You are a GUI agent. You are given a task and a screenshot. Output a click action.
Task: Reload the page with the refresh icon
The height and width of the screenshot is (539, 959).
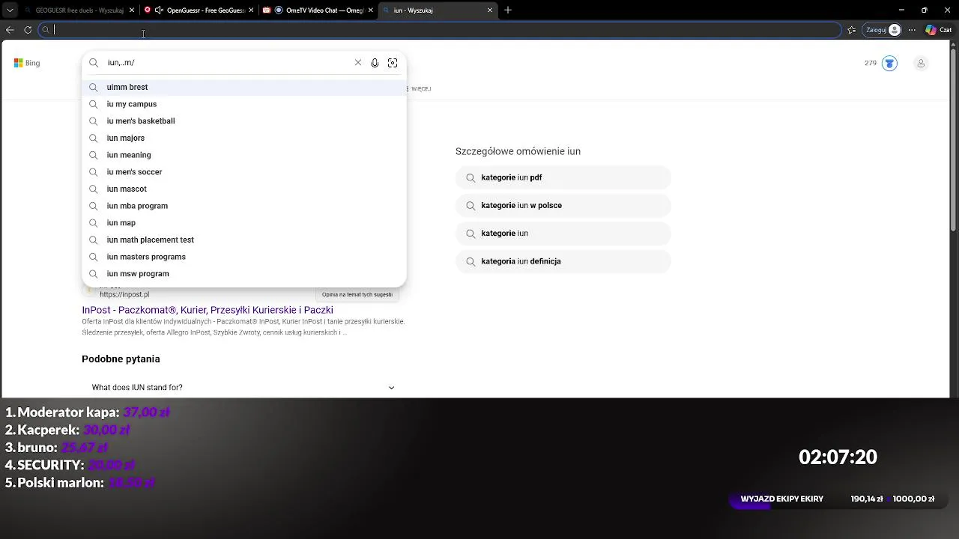[x=28, y=30]
